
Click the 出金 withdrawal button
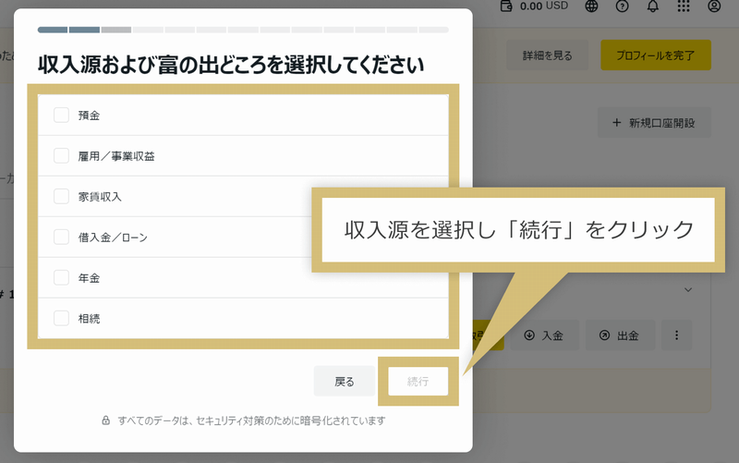tap(618, 335)
